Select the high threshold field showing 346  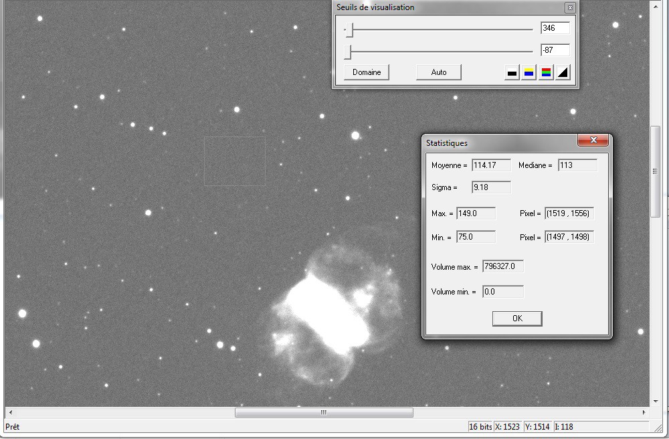[x=555, y=27]
